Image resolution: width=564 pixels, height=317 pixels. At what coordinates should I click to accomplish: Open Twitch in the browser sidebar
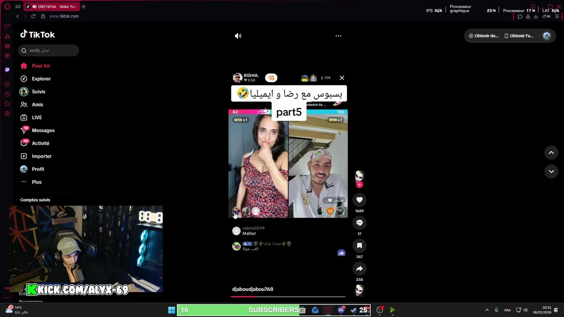point(7,70)
